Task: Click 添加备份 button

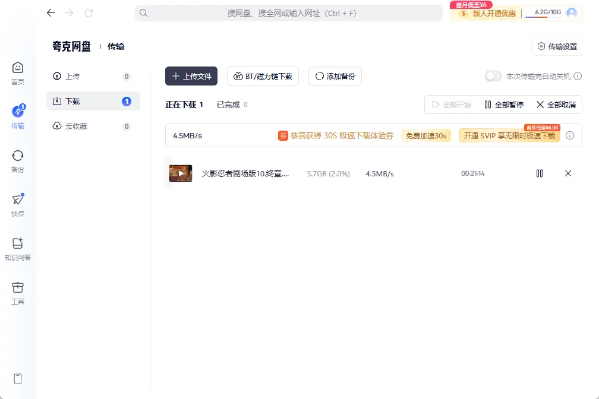Action: (x=335, y=76)
